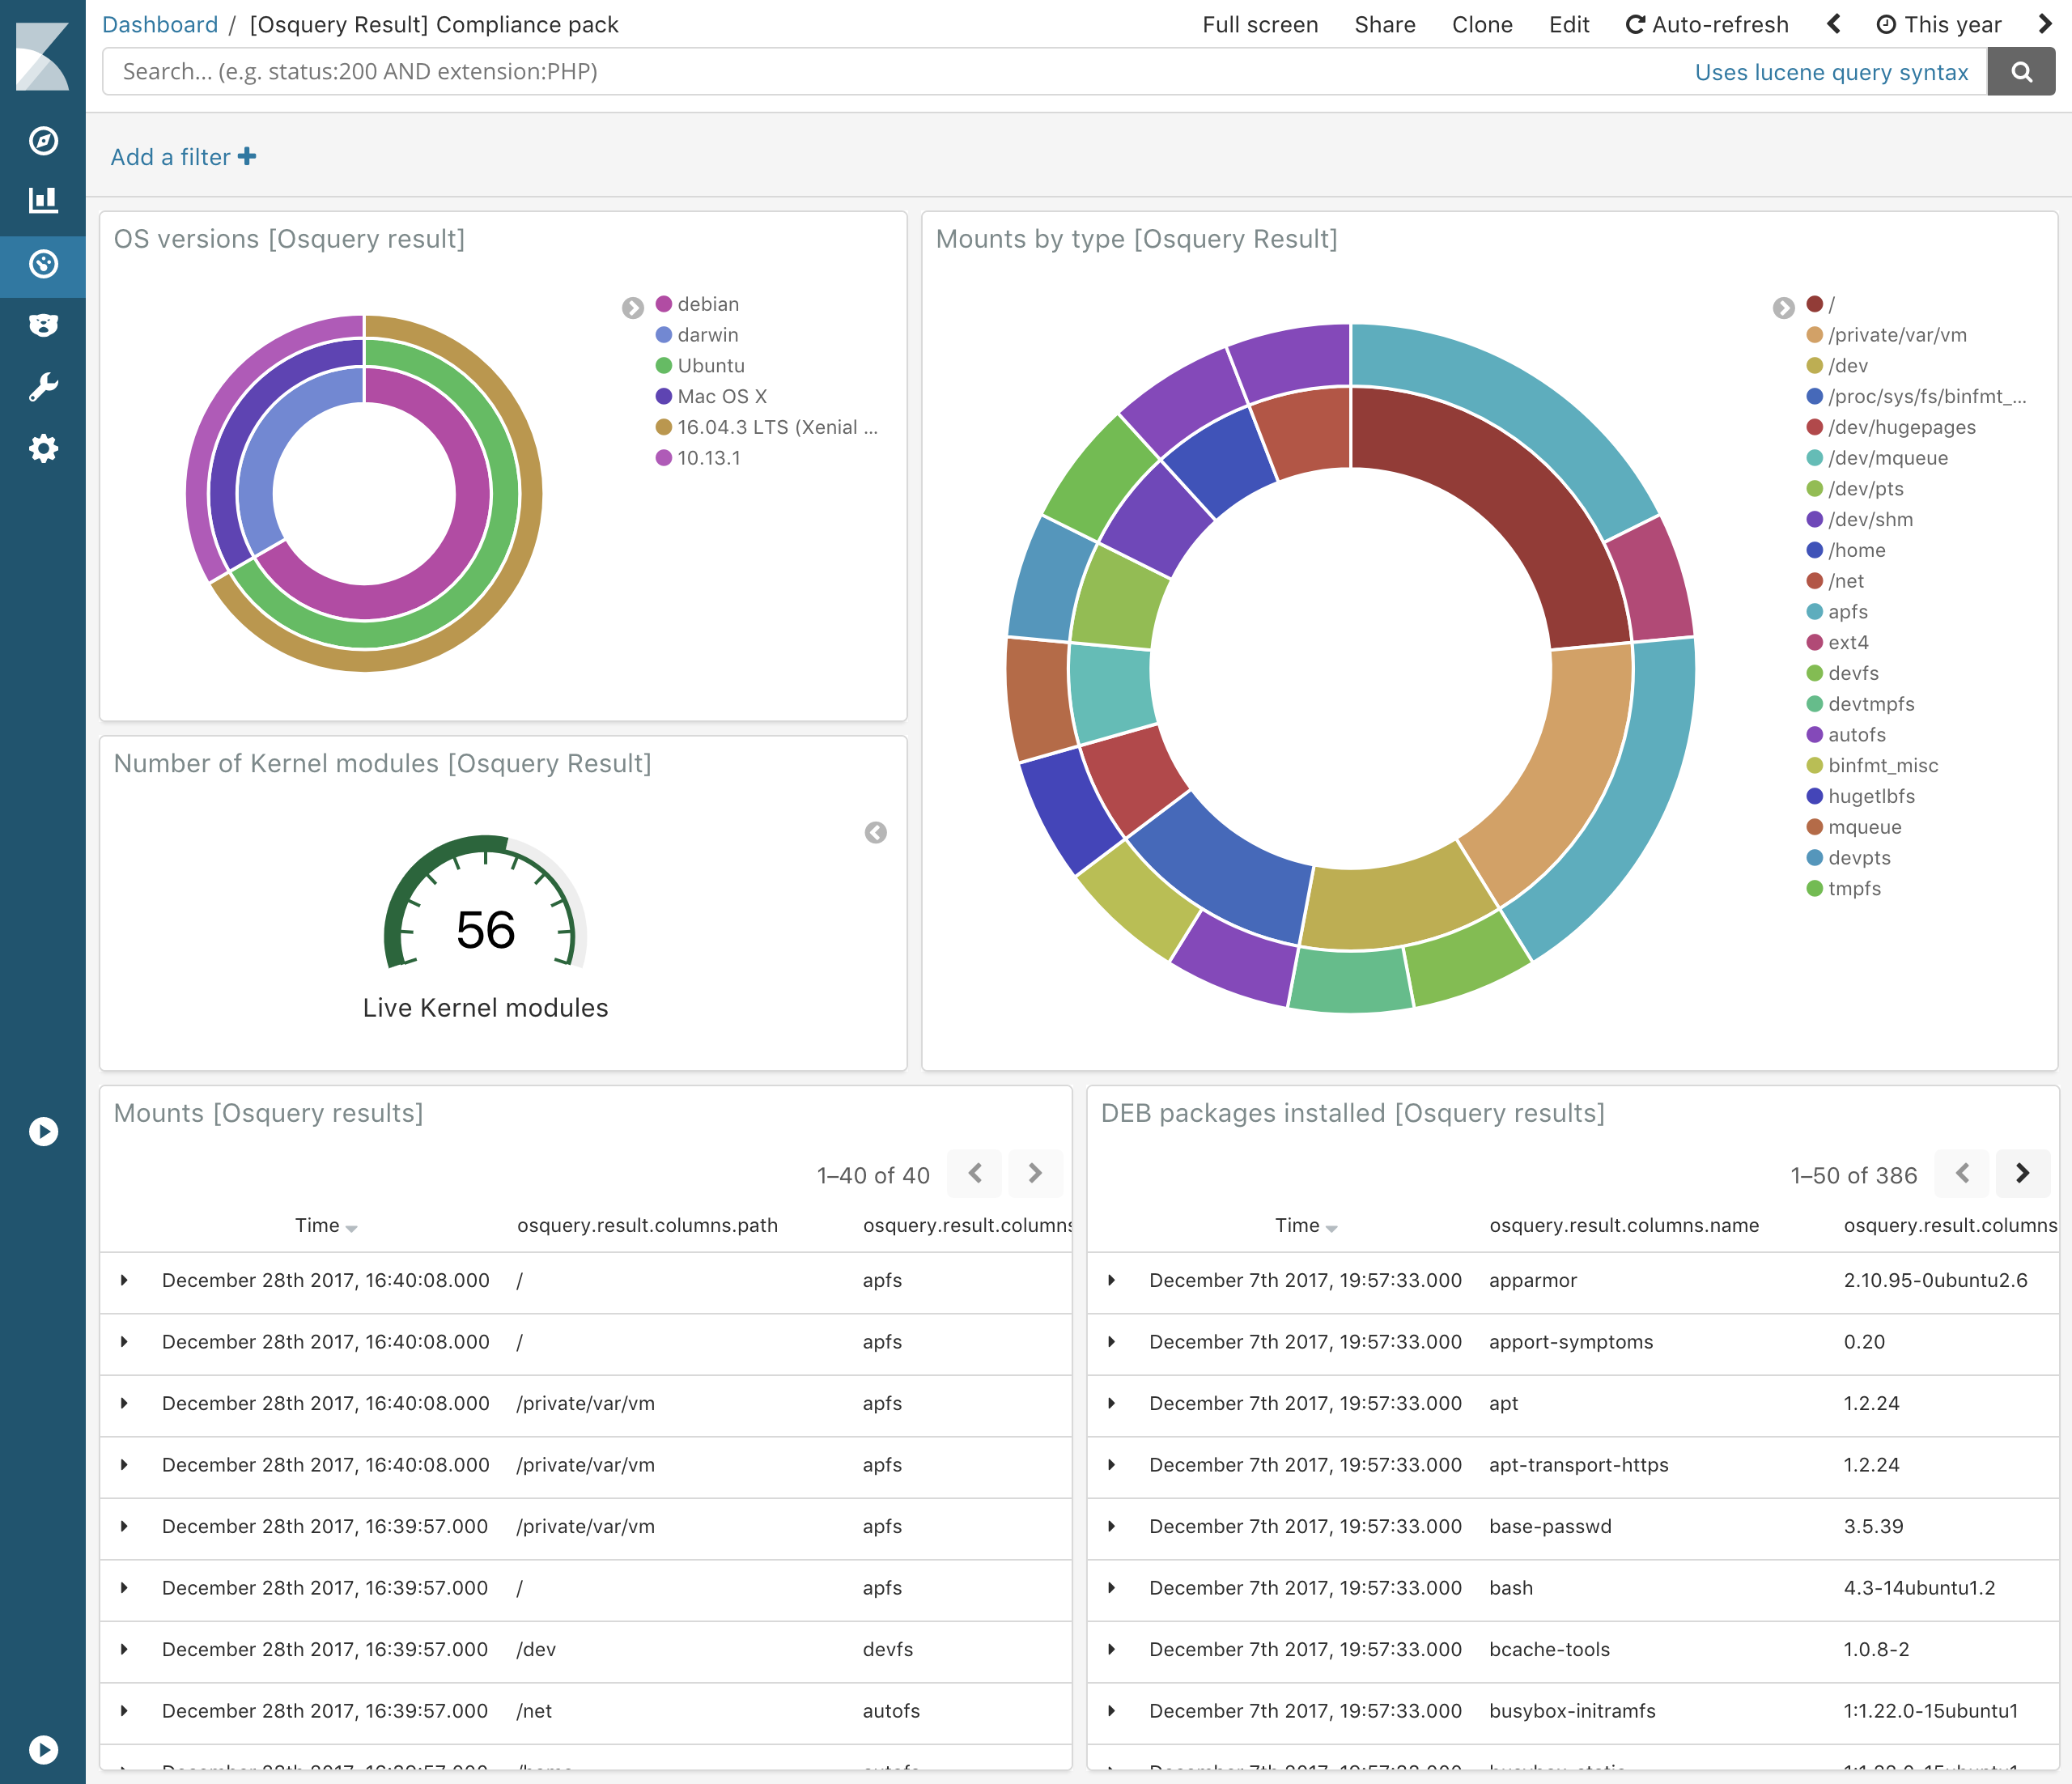Scroll down in DEB packages list
The width and height of the screenshot is (2072, 1784).
point(2023,1170)
